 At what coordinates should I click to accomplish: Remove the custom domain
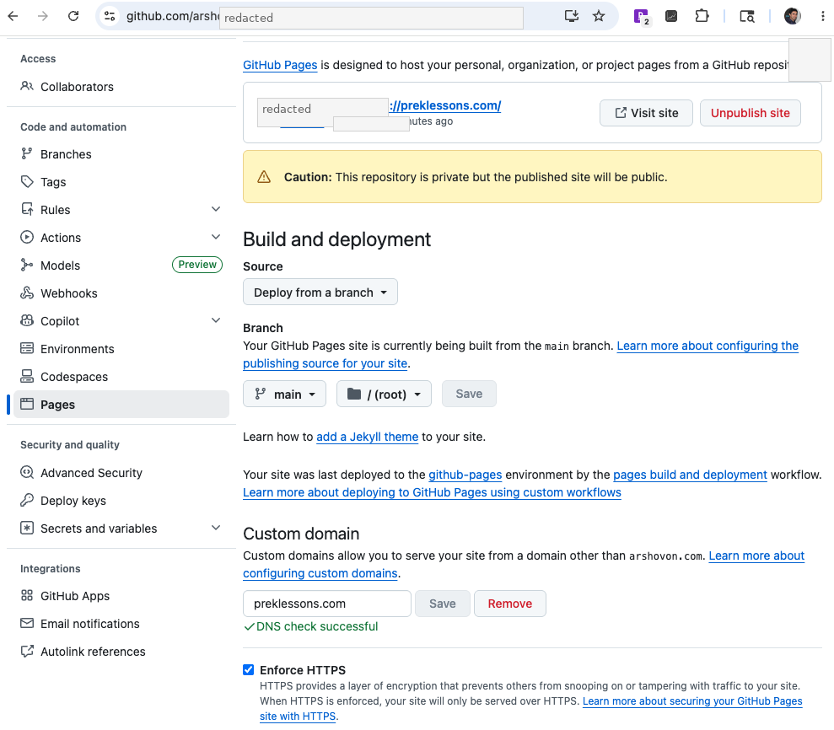tap(510, 604)
